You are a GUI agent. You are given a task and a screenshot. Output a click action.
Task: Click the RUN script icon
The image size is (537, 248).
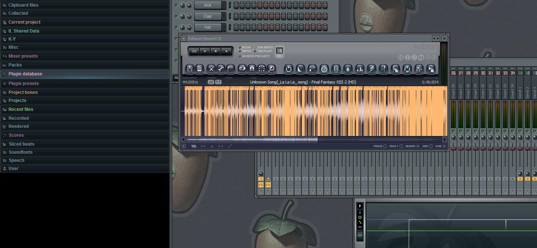(312, 69)
